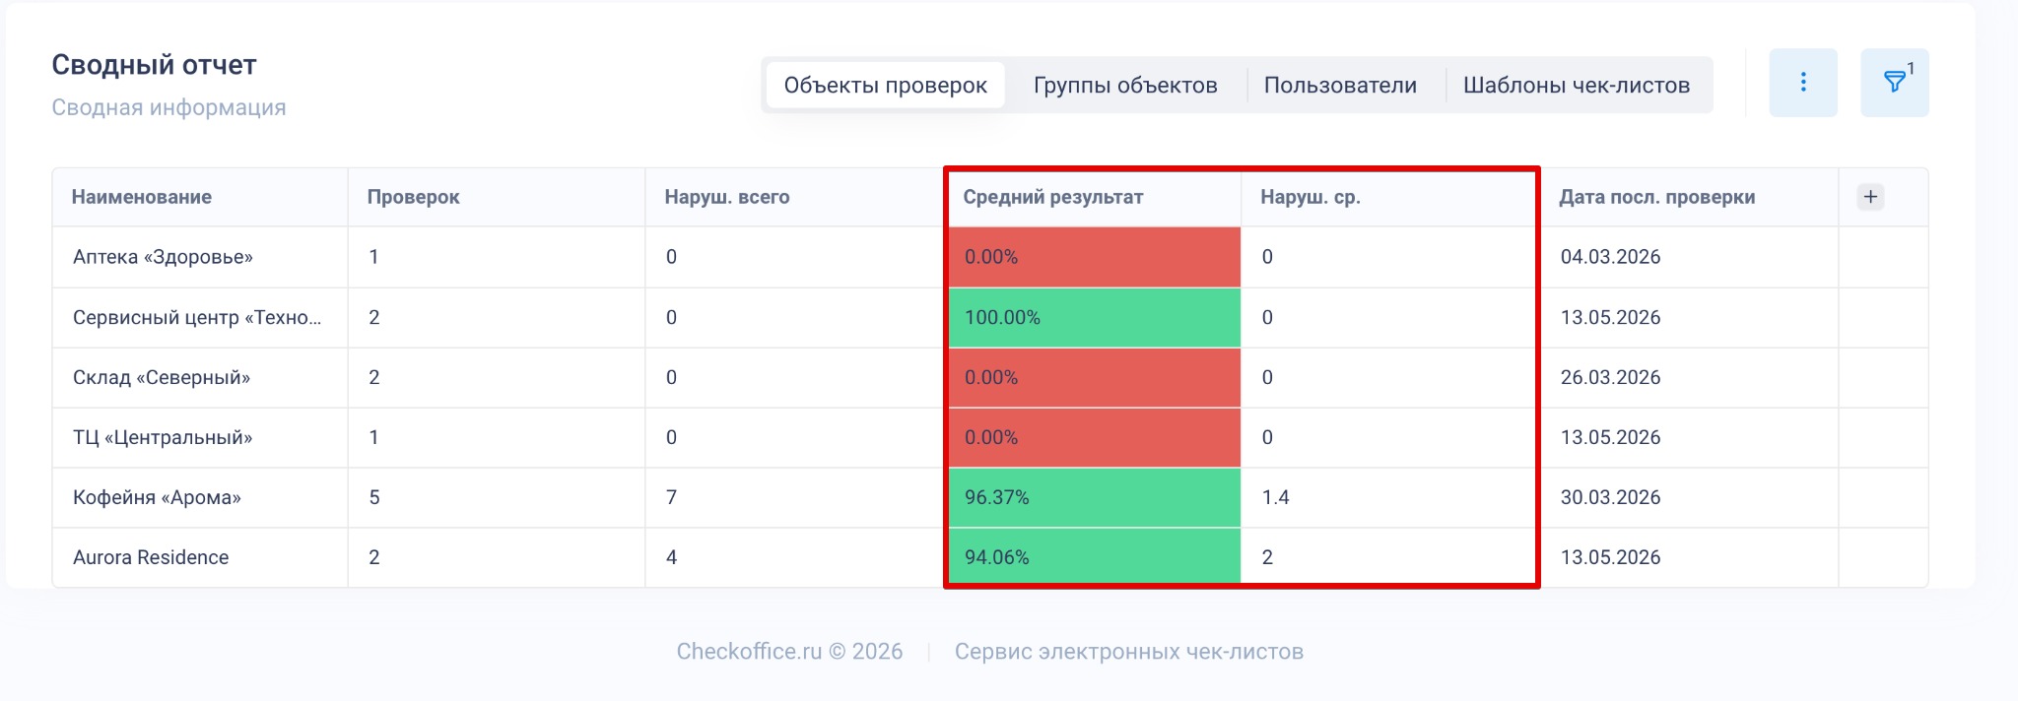Image resolution: width=2018 pixels, height=701 pixels.
Task: Open the Аптека «Здоровье» row
Action: tap(990, 257)
